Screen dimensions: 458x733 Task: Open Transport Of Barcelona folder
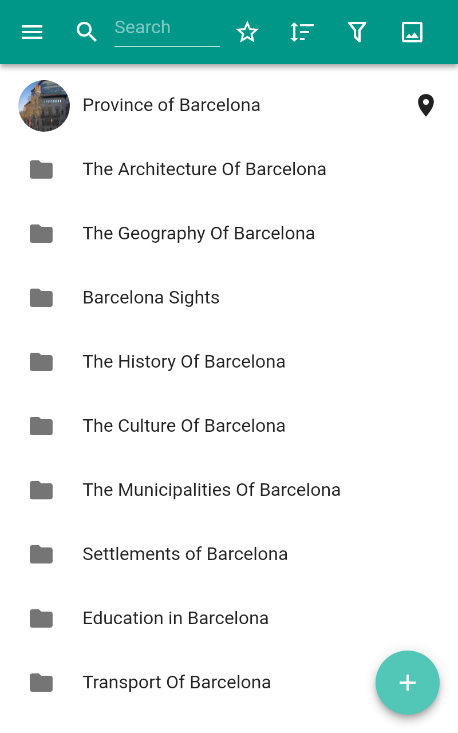click(176, 683)
